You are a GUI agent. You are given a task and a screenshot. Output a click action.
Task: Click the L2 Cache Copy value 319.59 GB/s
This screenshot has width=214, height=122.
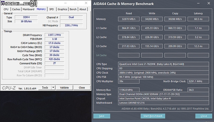coord(175,37)
